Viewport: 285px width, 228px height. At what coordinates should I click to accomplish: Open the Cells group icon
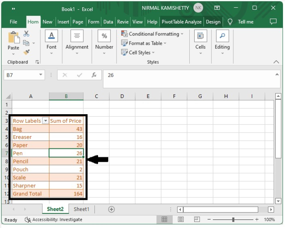(200, 36)
